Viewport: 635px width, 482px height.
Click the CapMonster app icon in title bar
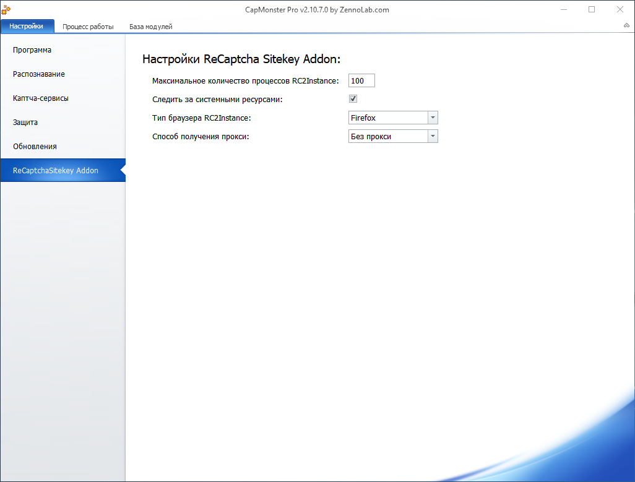(6, 10)
